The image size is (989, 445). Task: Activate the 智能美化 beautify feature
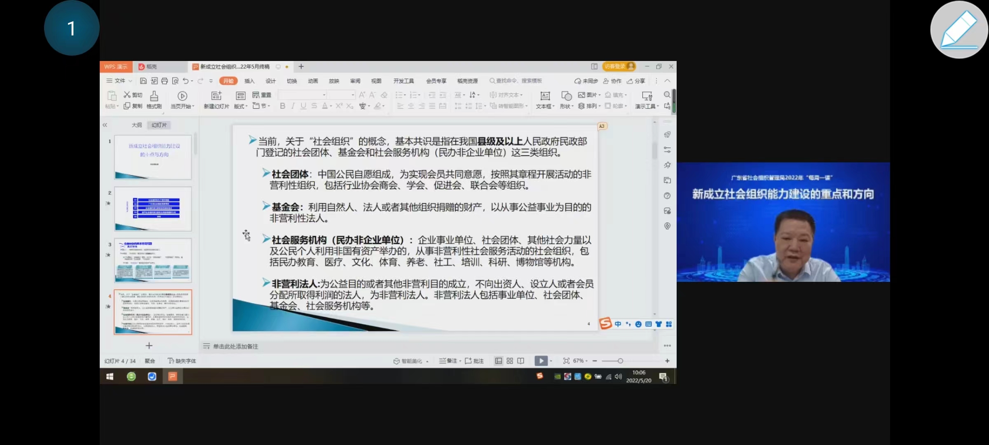pos(409,361)
